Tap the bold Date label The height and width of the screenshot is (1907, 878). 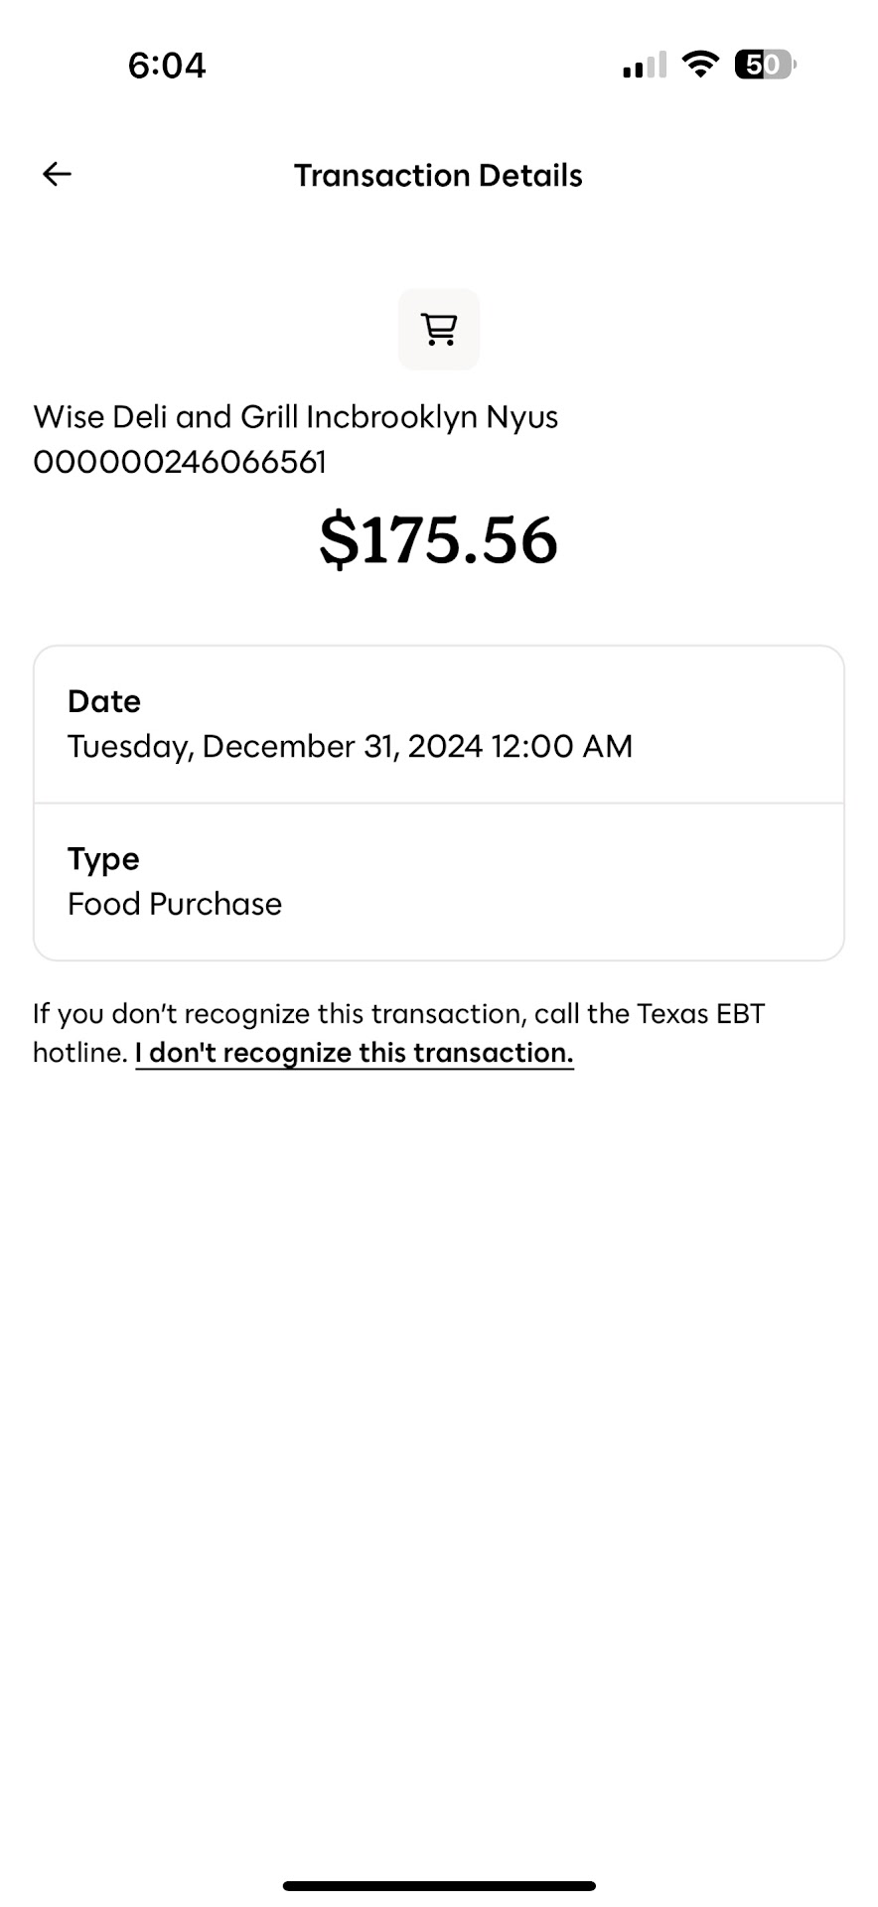(104, 701)
